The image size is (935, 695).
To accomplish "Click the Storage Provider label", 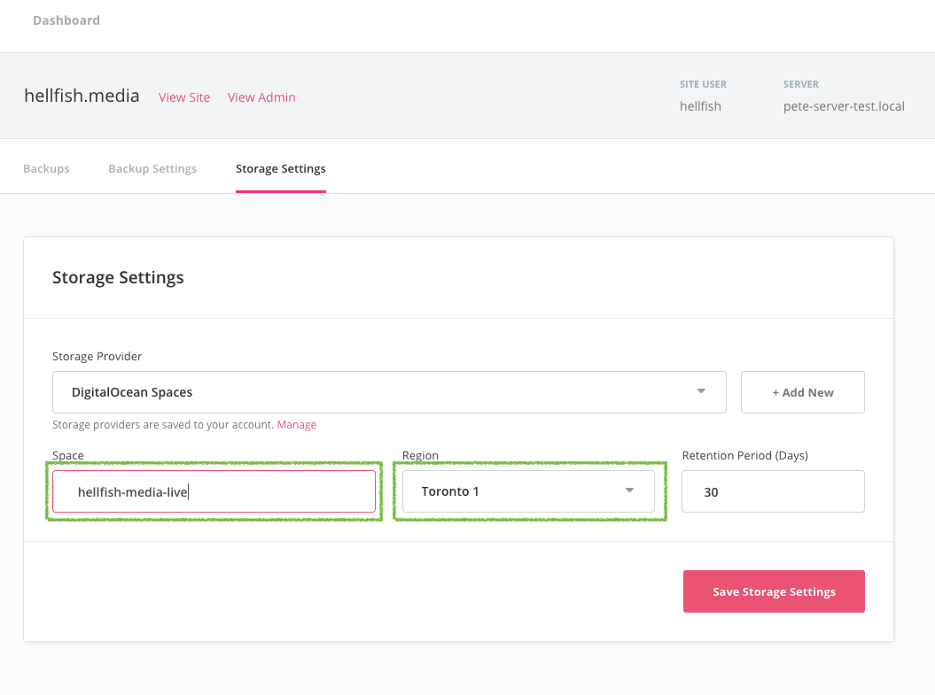I will pos(97,356).
